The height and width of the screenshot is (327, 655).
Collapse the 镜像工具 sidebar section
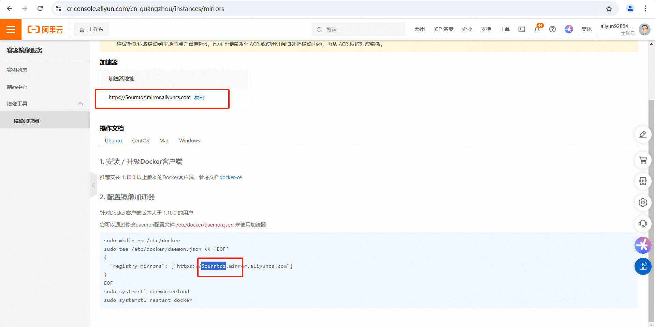(x=81, y=104)
